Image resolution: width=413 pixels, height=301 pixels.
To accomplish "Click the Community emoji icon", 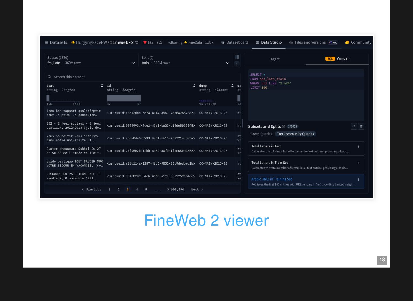I will pos(347,42).
